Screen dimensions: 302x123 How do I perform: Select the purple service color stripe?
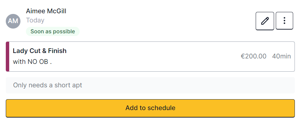(x=7, y=56)
